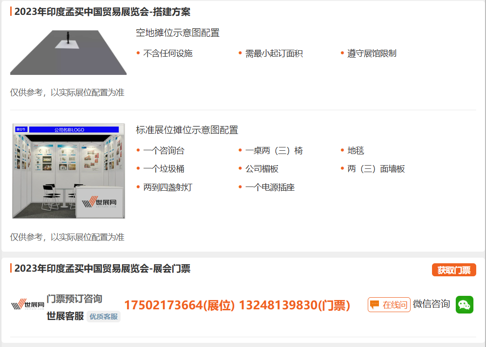Click the green WeChat icon
Viewport: 486px width, 347px height.
464,305
